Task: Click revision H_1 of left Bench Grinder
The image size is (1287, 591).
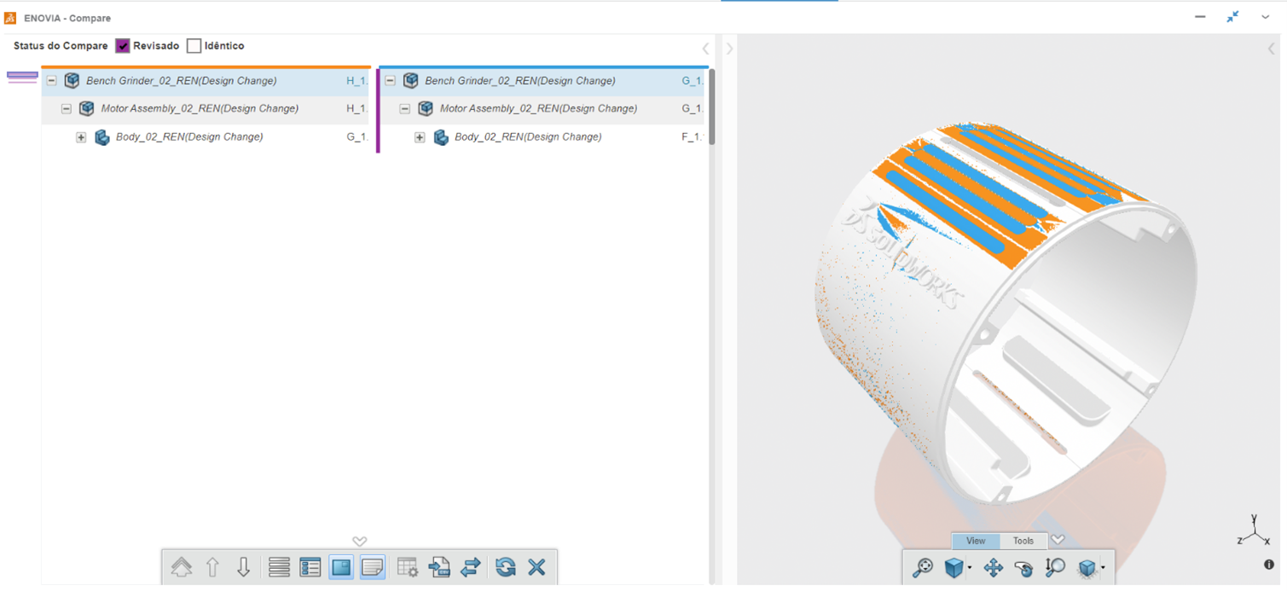Action: click(x=357, y=81)
